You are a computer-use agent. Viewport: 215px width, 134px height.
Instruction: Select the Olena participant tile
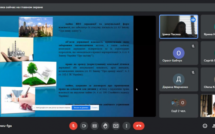(x=208, y=79)
